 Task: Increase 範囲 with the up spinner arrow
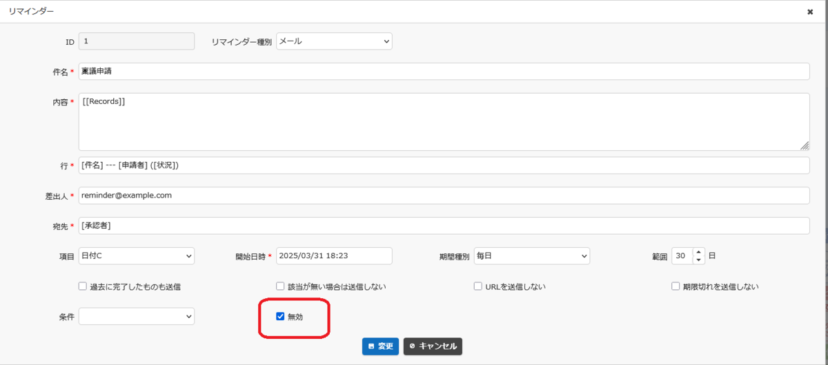pyautogui.click(x=699, y=252)
